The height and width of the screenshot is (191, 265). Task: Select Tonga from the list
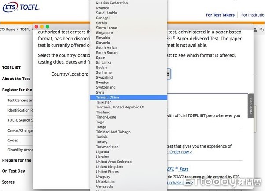point(101,127)
